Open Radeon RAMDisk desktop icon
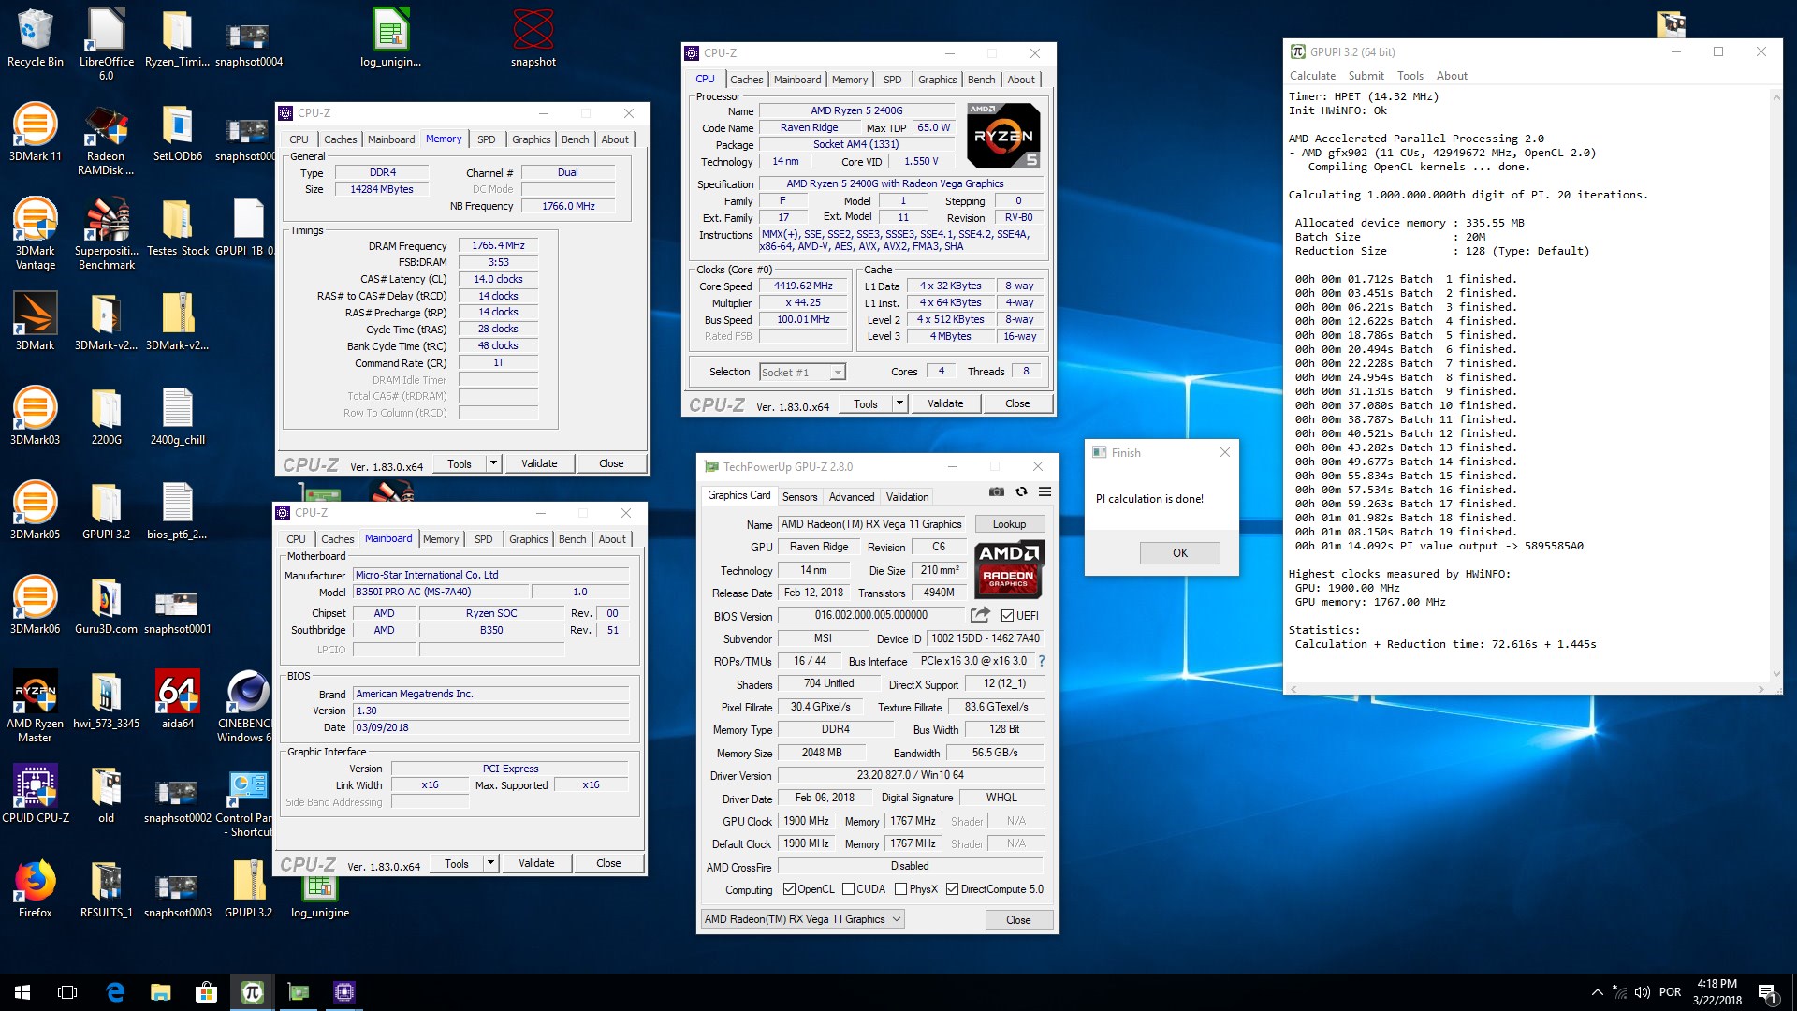The image size is (1797, 1011). coord(106,139)
